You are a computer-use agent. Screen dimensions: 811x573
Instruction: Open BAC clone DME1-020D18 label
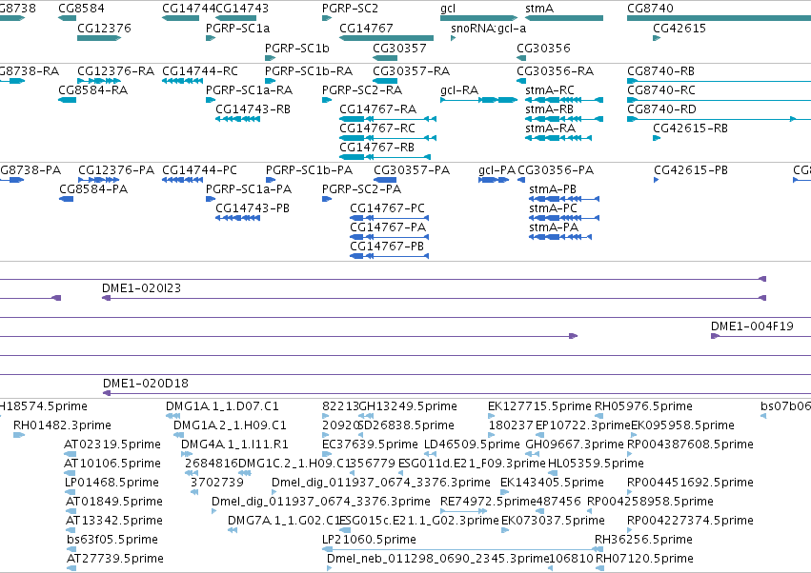(146, 384)
